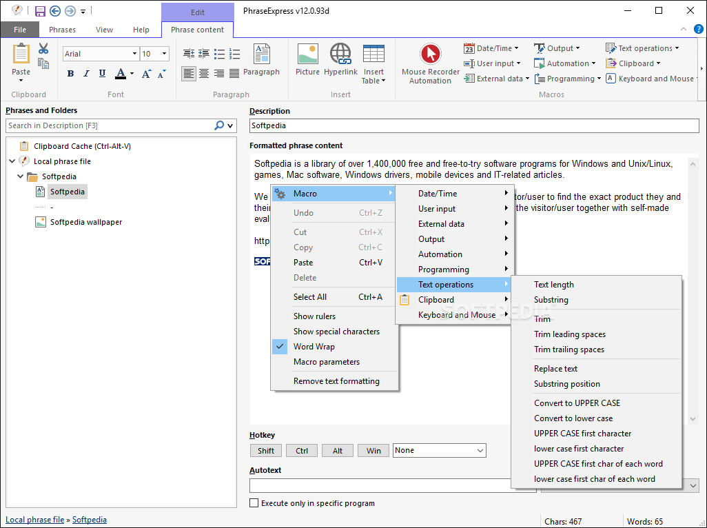The height and width of the screenshot is (528, 707).
Task: Insert a numbered list
Action: click(x=234, y=54)
